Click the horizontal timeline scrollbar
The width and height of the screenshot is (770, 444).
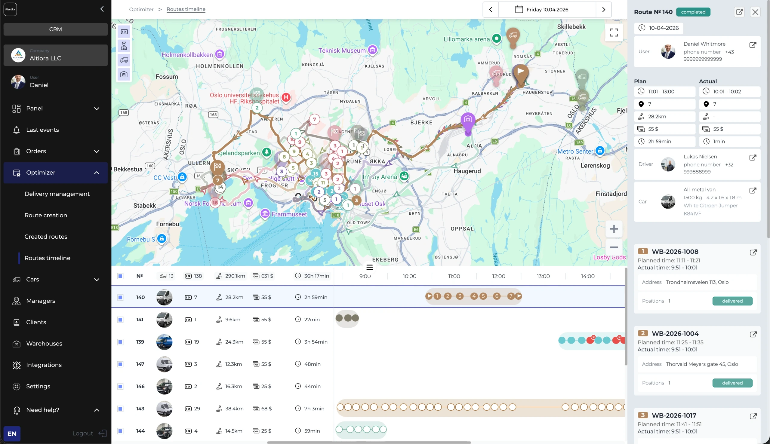[x=368, y=442]
